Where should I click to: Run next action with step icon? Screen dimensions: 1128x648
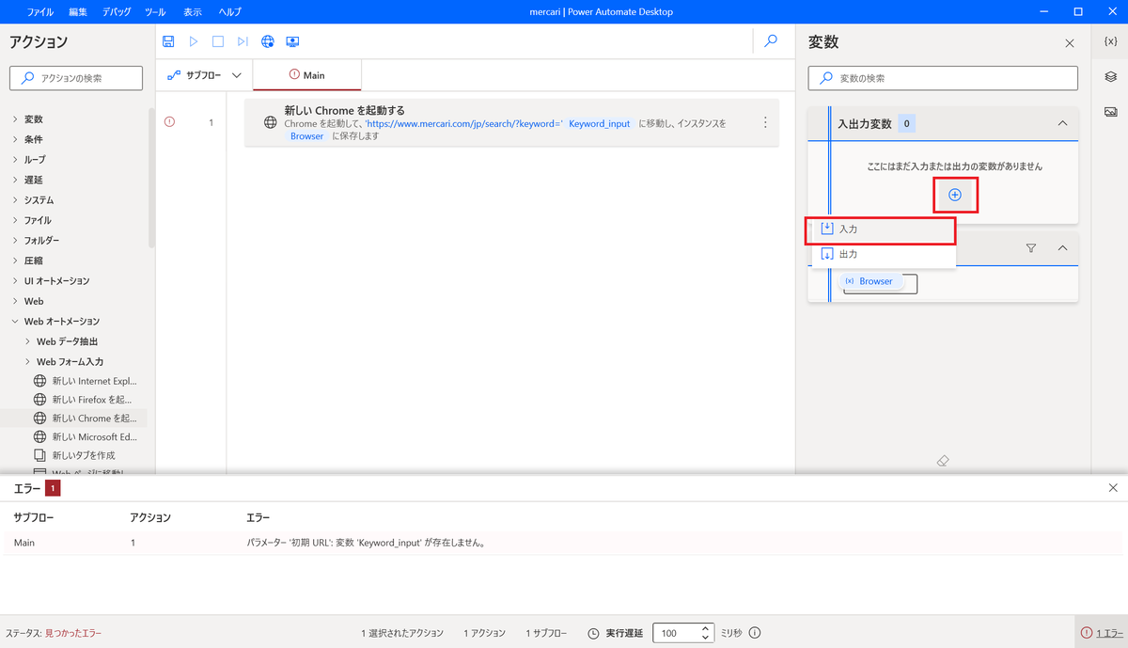point(243,41)
